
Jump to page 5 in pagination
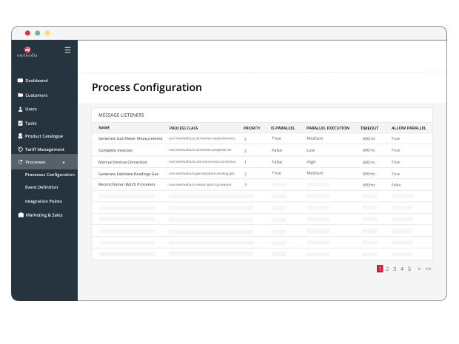pyautogui.click(x=409, y=269)
